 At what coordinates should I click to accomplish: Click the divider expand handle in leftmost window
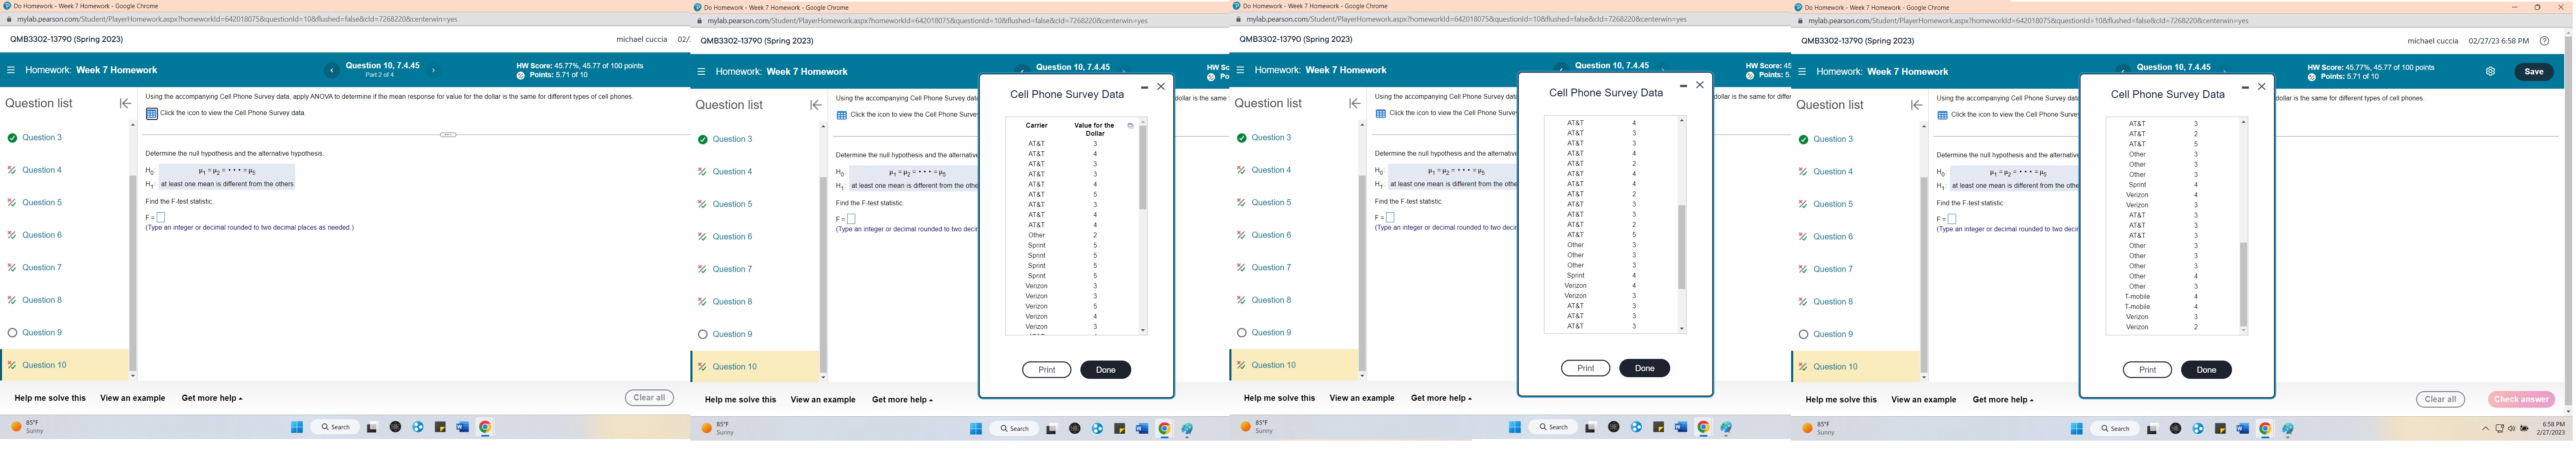pos(448,134)
